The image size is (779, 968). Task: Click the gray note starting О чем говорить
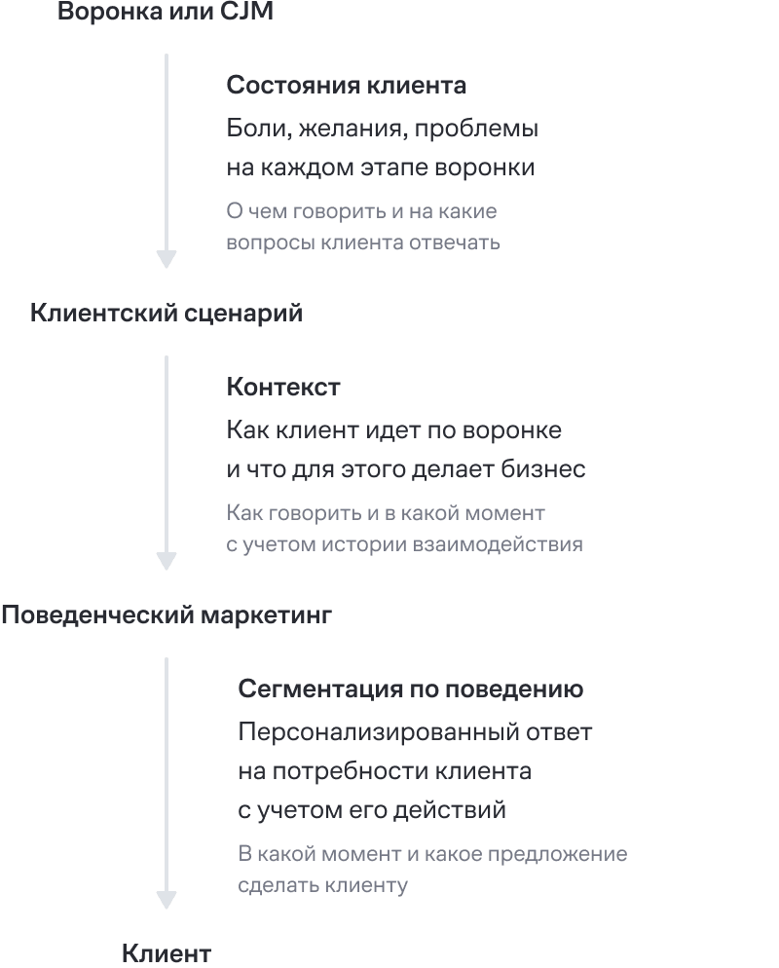[362, 227]
